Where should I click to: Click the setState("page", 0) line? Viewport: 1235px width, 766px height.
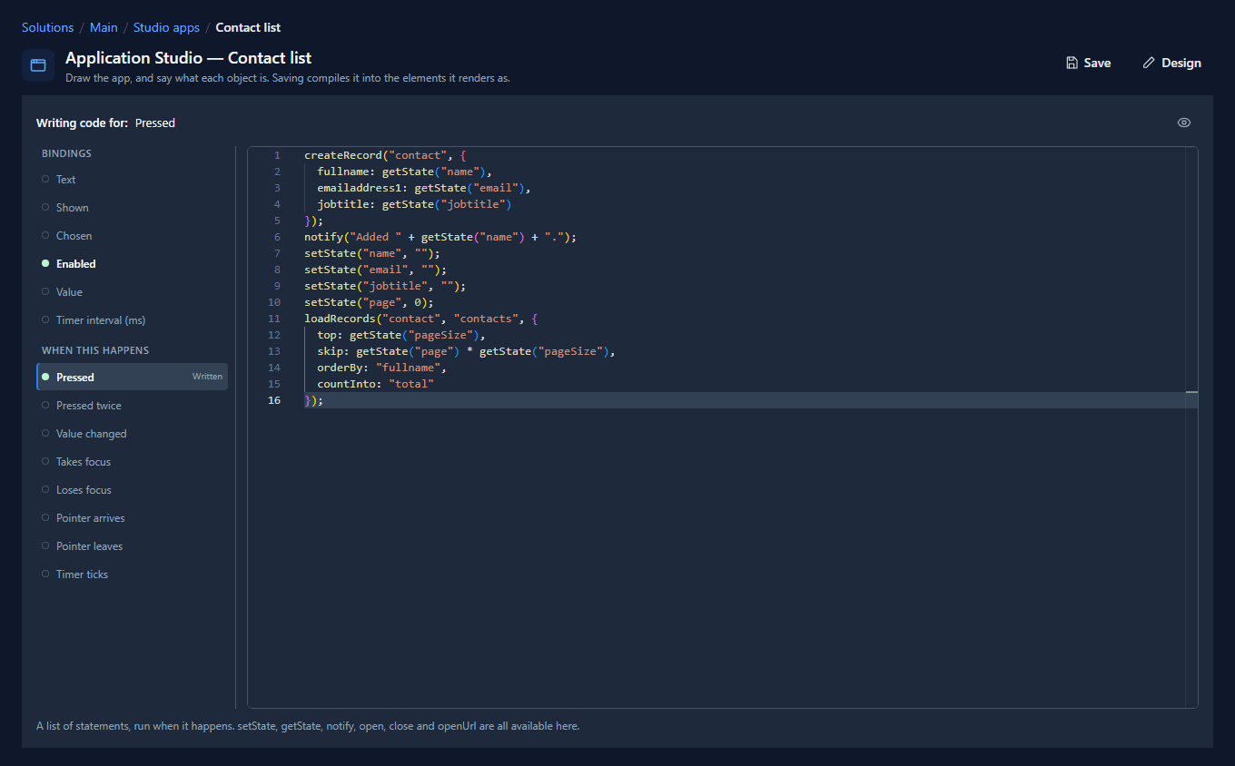click(x=369, y=302)
